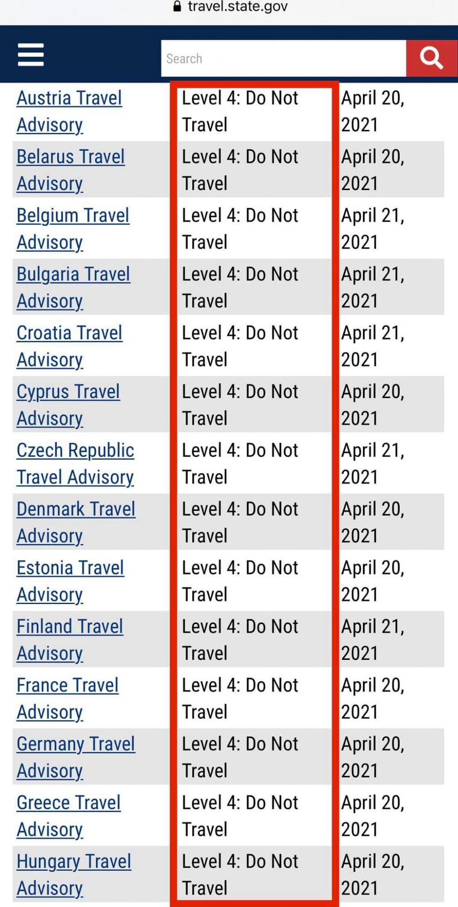Select Austria's April 20, 2021 date cell
458x907 pixels.
(x=372, y=111)
